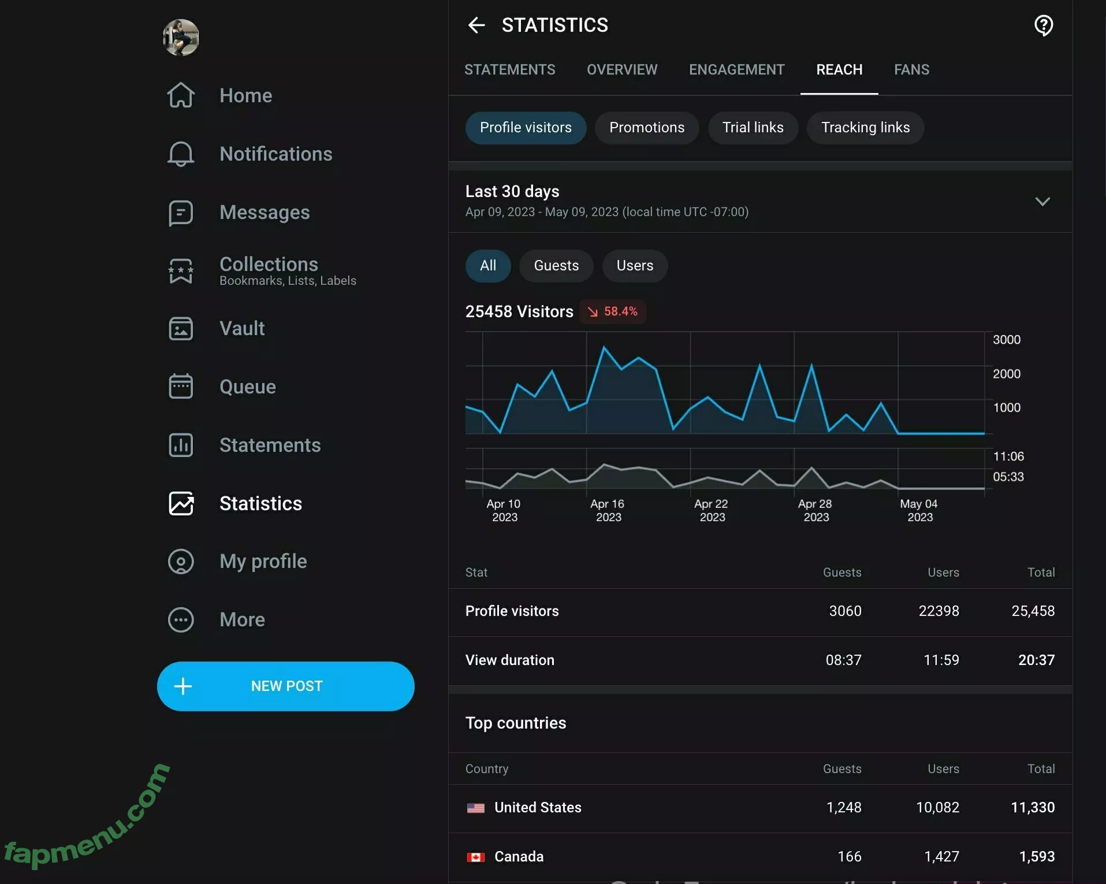The height and width of the screenshot is (884, 1106).
Task: Click the Canada flag icon
Action: [x=476, y=857]
